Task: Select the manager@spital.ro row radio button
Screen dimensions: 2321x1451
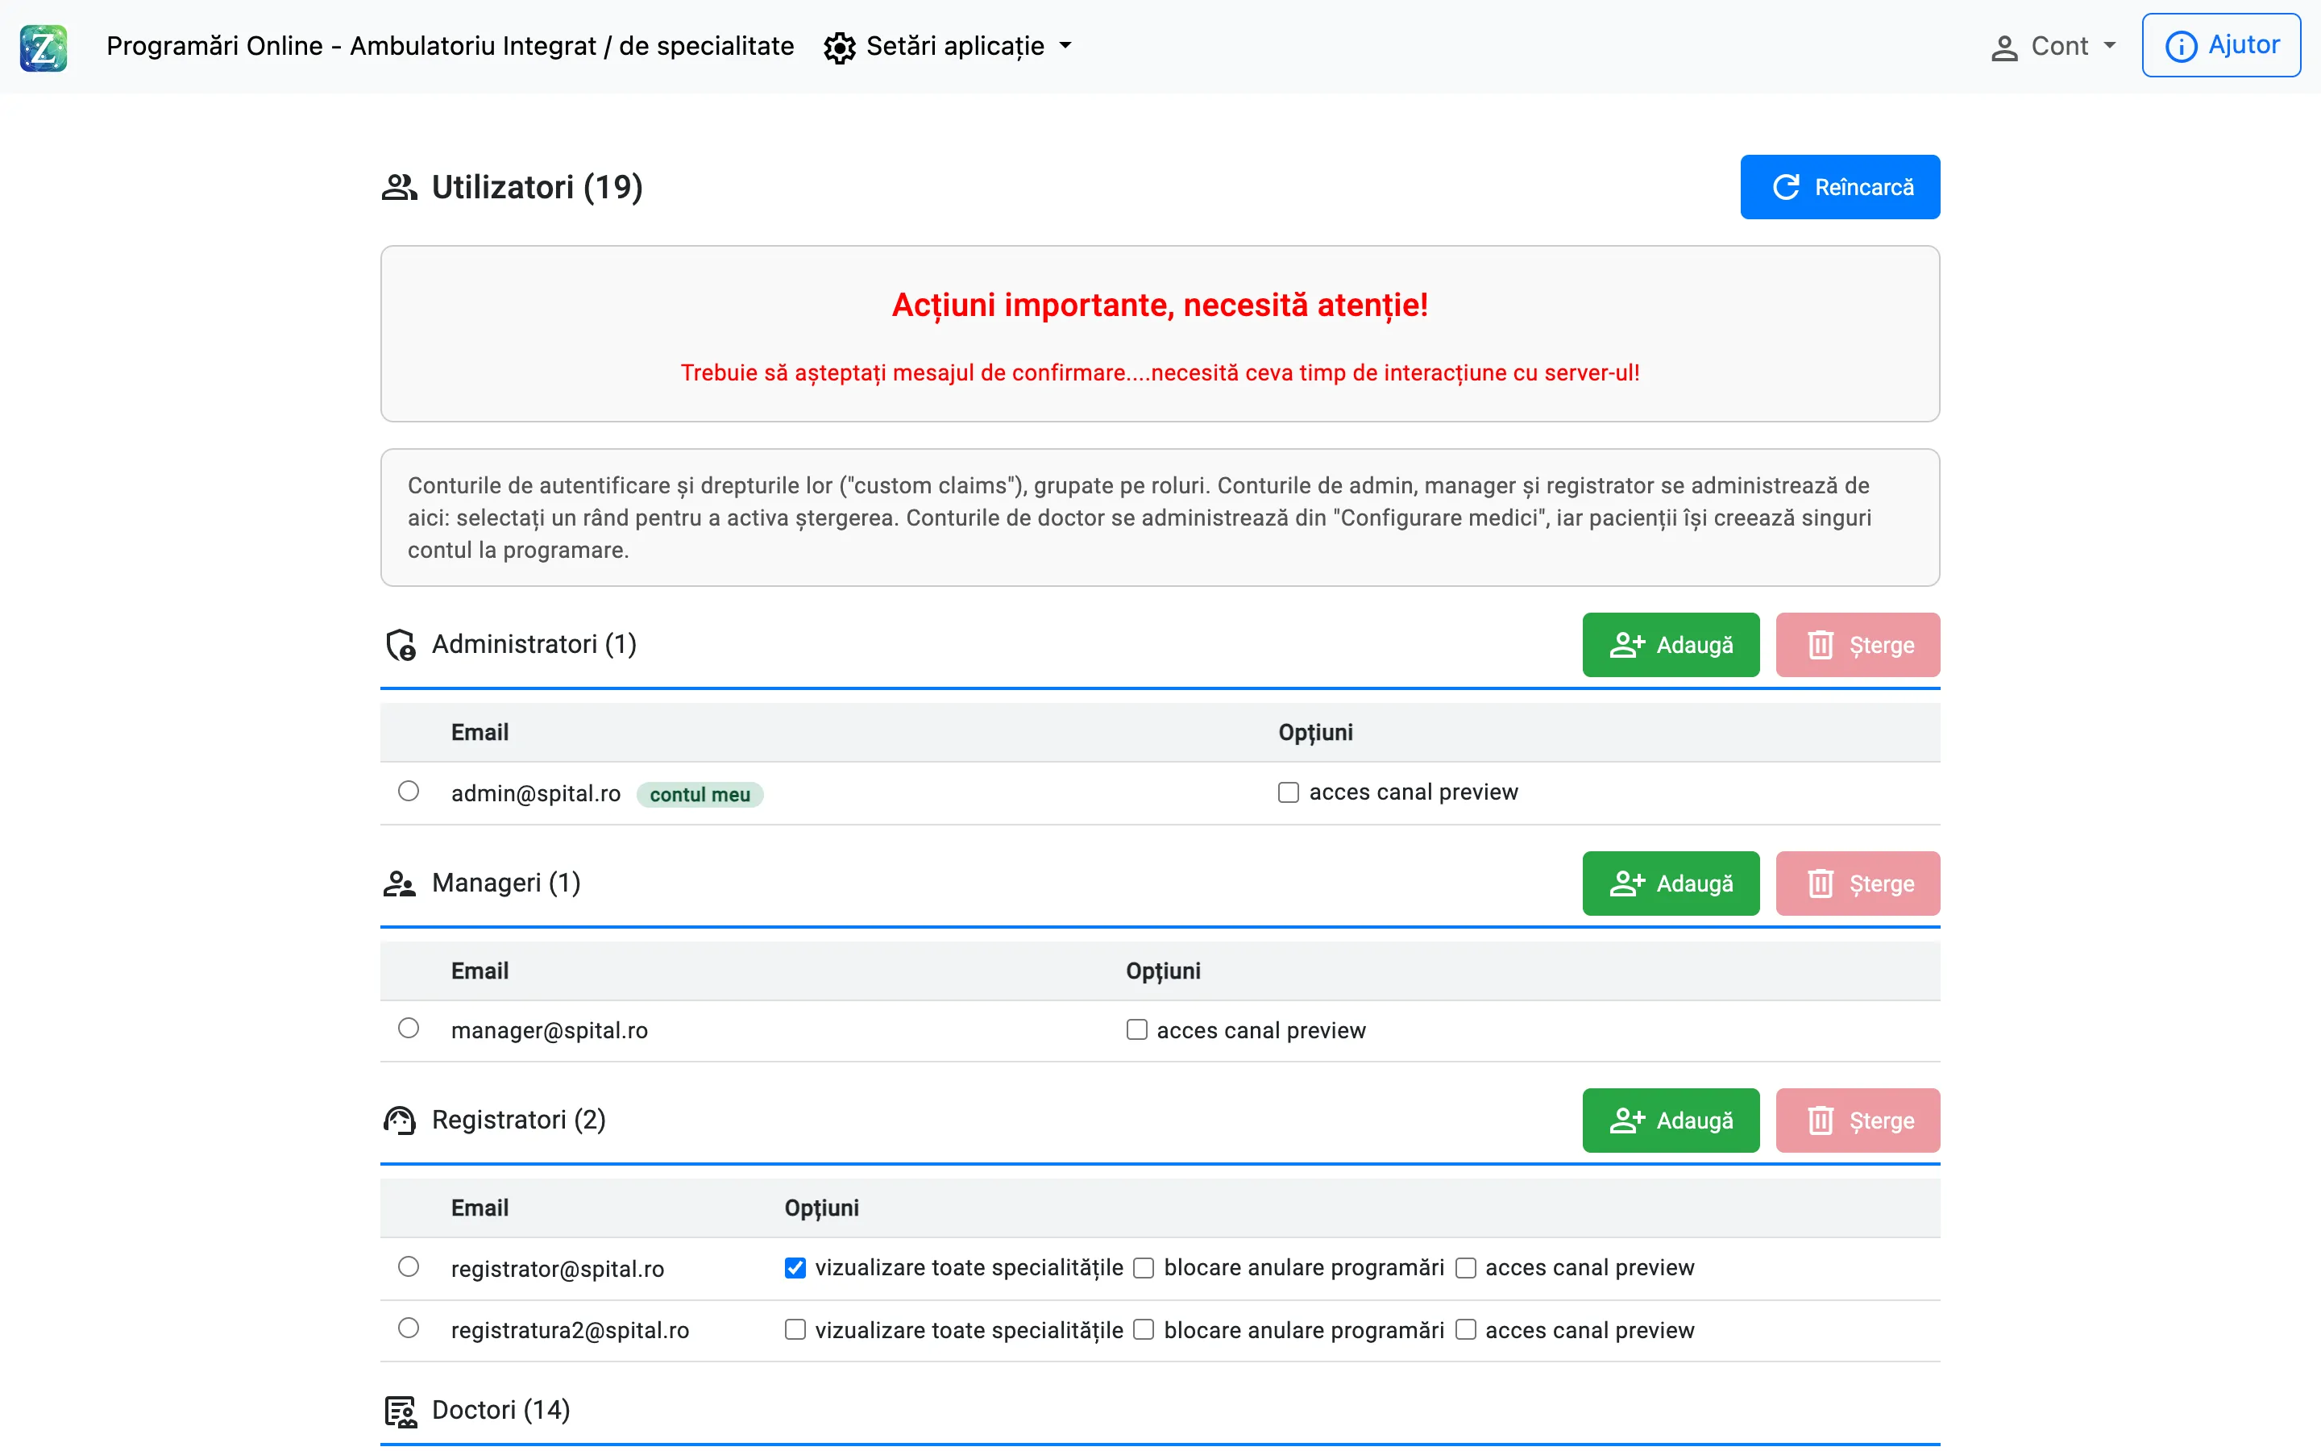Action: (x=409, y=1028)
